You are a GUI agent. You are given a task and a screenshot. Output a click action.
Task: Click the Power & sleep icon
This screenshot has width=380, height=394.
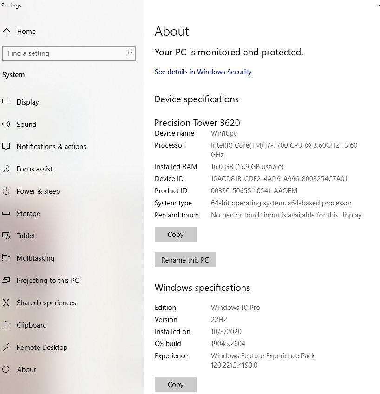[x=6, y=191]
